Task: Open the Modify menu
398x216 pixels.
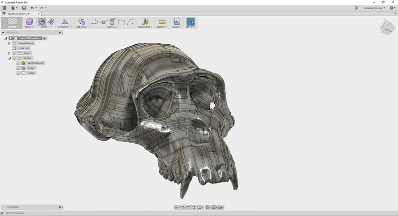Action: pyautogui.click(x=45, y=27)
